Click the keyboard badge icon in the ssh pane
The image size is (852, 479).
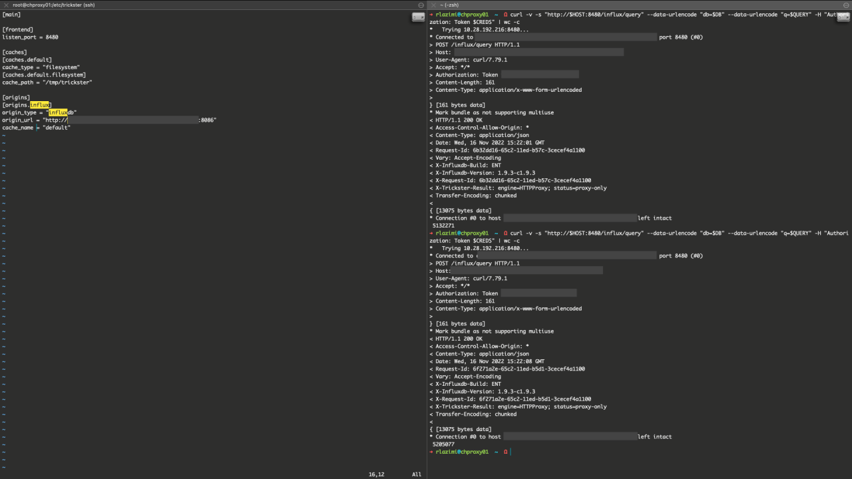[x=418, y=17]
